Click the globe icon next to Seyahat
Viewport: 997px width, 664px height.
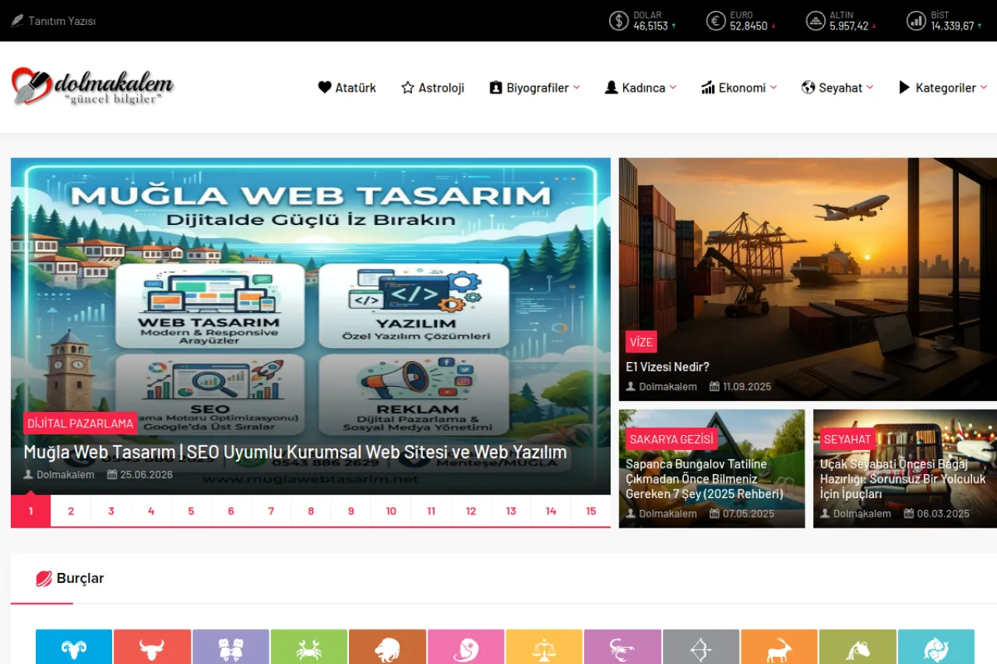(x=809, y=87)
